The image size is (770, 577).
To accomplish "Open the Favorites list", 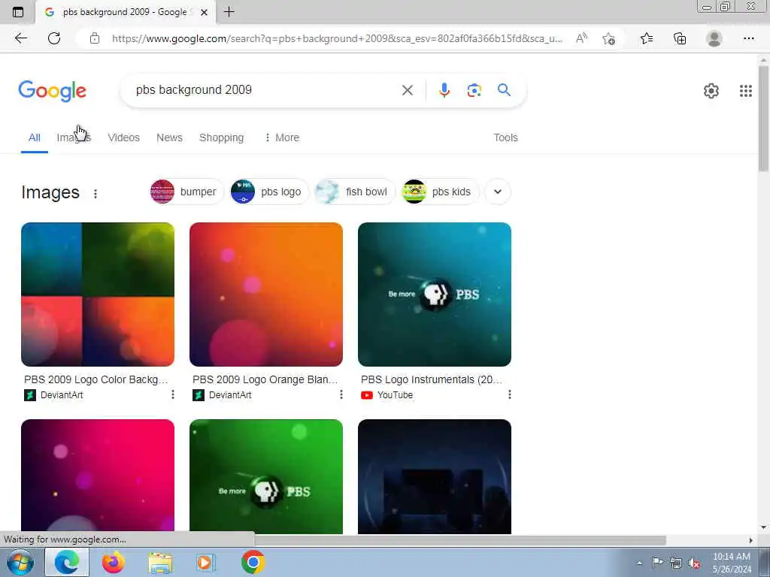I will click(x=647, y=38).
